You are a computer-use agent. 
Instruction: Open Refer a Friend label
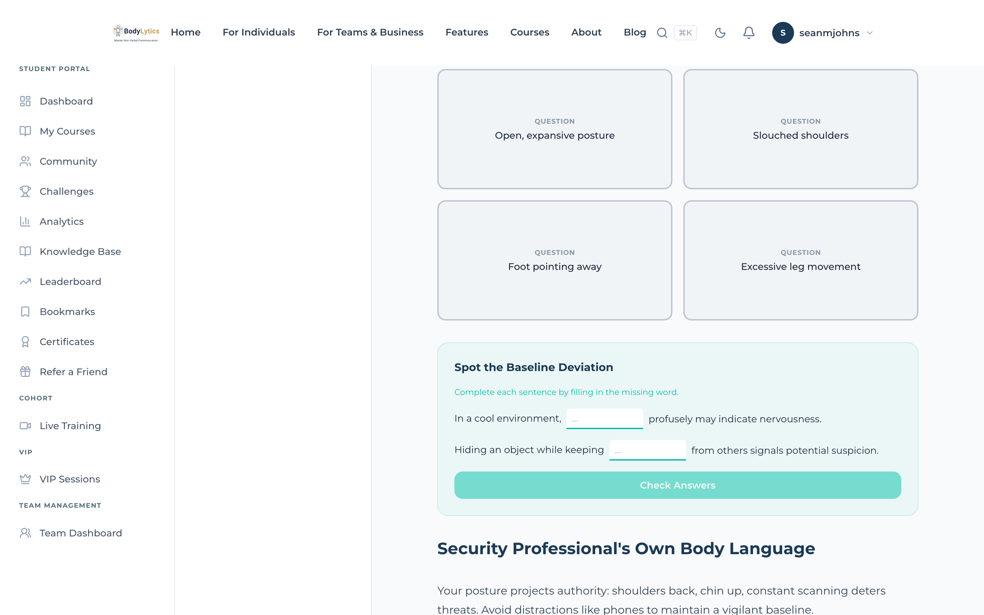tap(73, 372)
